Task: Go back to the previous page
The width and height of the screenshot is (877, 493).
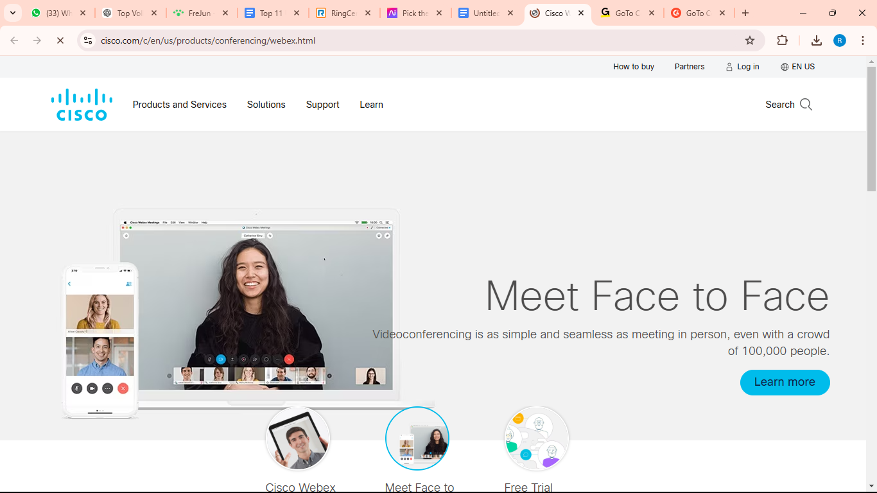Action: point(14,40)
